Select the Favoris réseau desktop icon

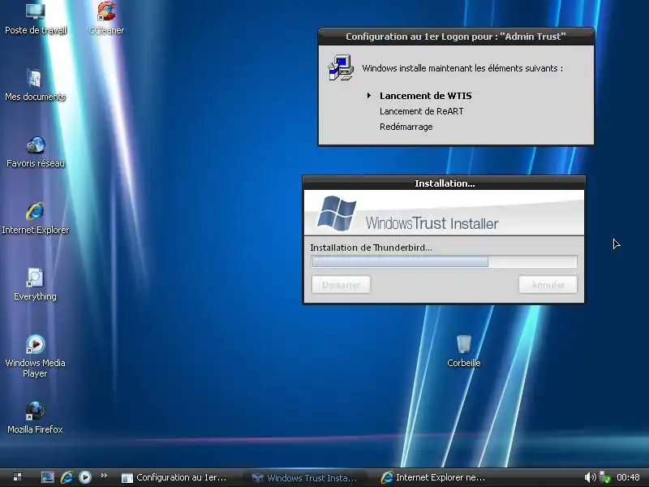36,152
